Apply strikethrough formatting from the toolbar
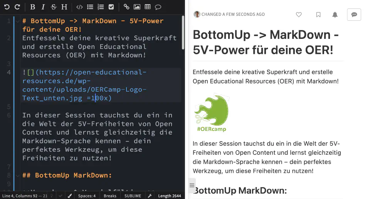This screenshot has width=370, height=199. pyautogui.click(x=54, y=7)
